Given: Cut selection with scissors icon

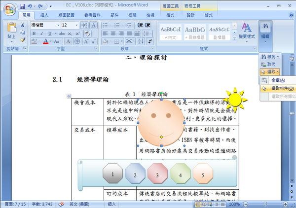Looking at the screenshot, I should [x=23, y=25].
